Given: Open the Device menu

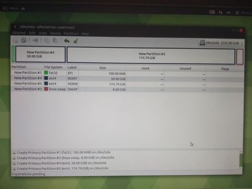Looking at the screenshot, I should (55, 33).
